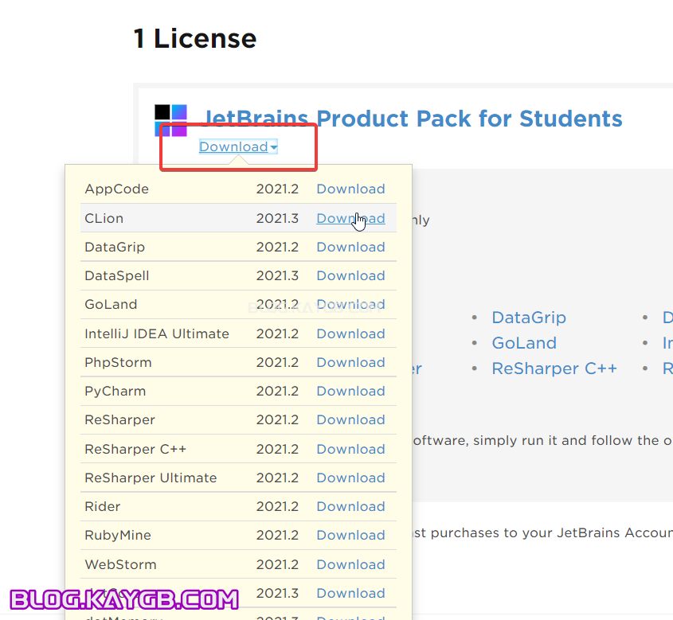Click the "1 License" heading
The image size is (673, 620).
click(x=195, y=38)
